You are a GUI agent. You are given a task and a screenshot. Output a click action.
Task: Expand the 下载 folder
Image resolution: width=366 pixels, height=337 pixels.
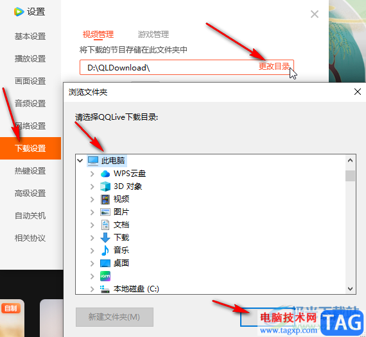pyautogui.click(x=92, y=238)
